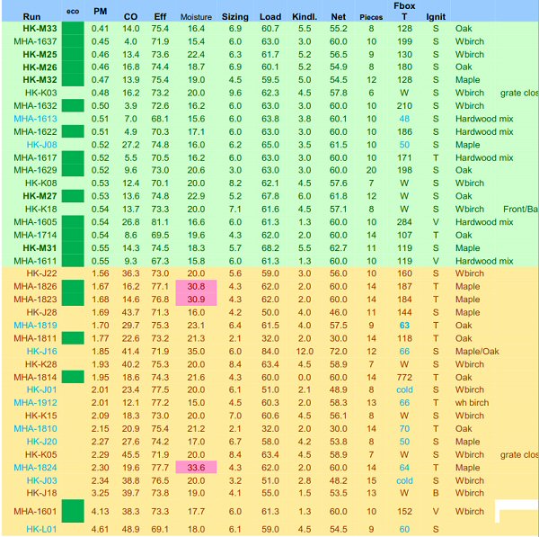Select CO value 48.9 for HK-L01

130,530
